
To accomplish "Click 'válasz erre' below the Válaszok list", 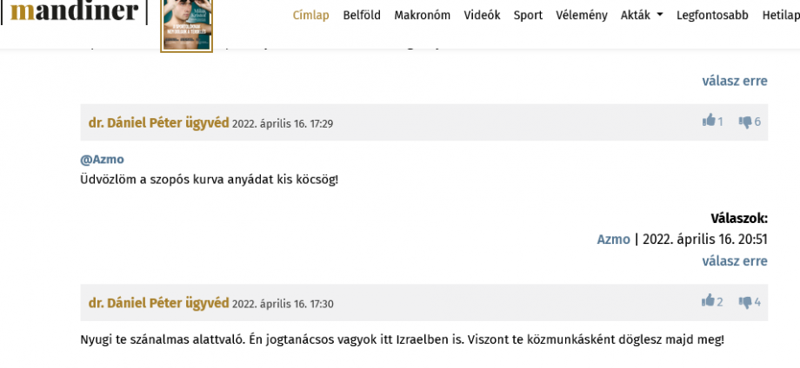I will (735, 261).
